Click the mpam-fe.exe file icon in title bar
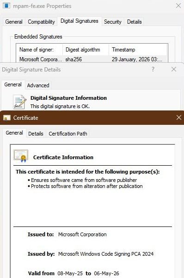 [6, 6]
